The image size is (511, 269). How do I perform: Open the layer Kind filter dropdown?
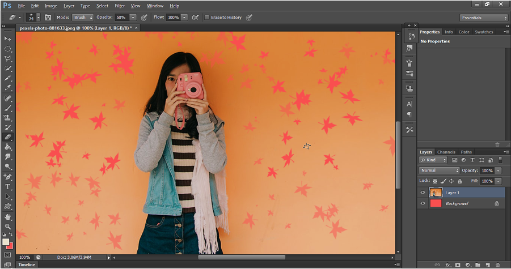pyautogui.click(x=433, y=160)
